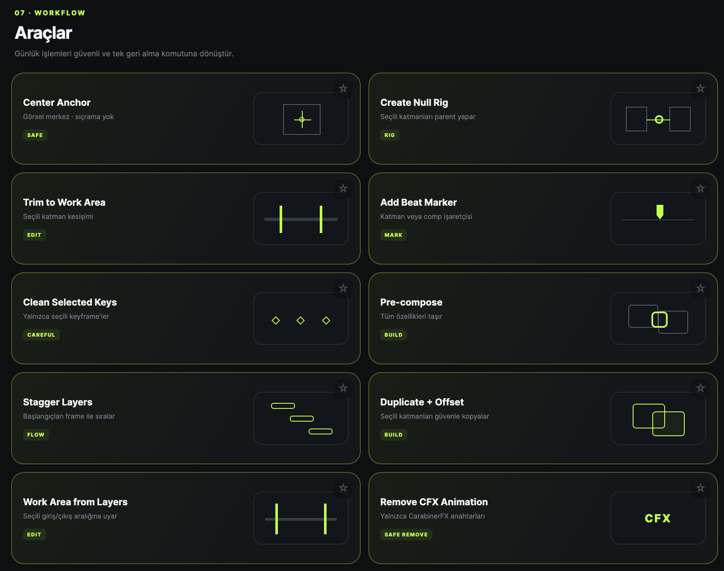
Task: Star the Remove CFX Animation tool
Action: [701, 488]
